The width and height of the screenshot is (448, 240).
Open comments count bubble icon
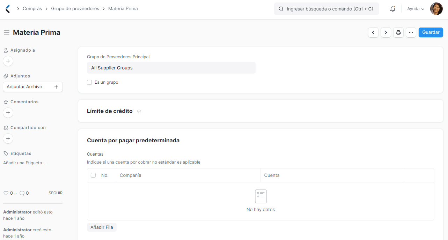click(x=22, y=193)
